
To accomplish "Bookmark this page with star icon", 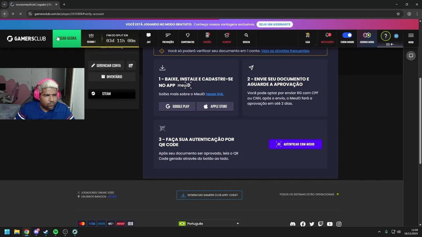I will (398, 14).
